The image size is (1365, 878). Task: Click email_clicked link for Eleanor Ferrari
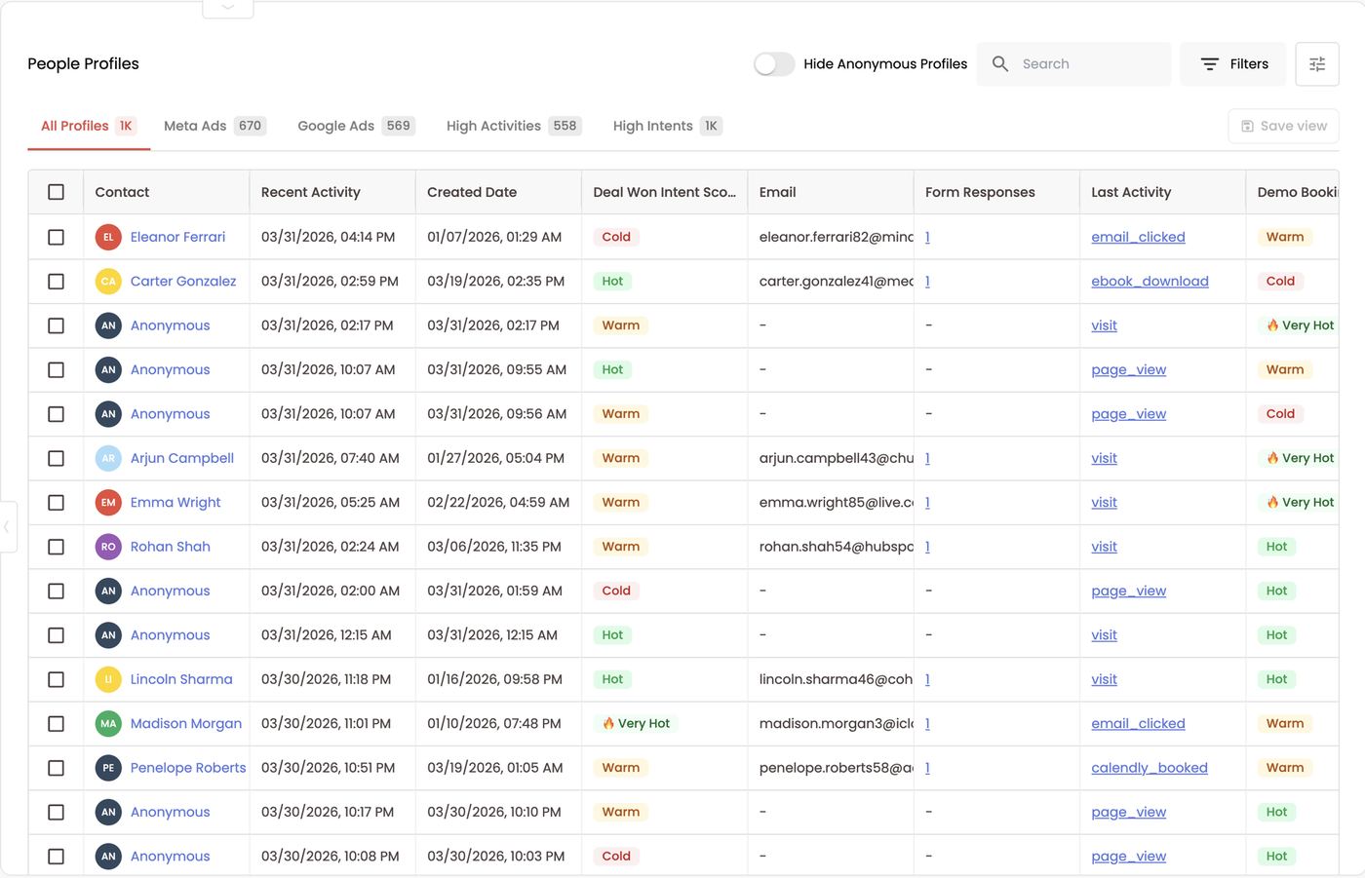coord(1138,237)
